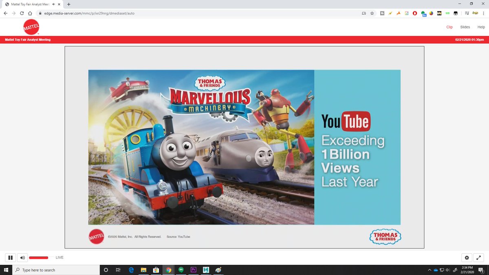Viewport: 489px width, 275px height.
Task: Select the Mattel Toy Fair Analyst tab
Action: tap(29, 4)
